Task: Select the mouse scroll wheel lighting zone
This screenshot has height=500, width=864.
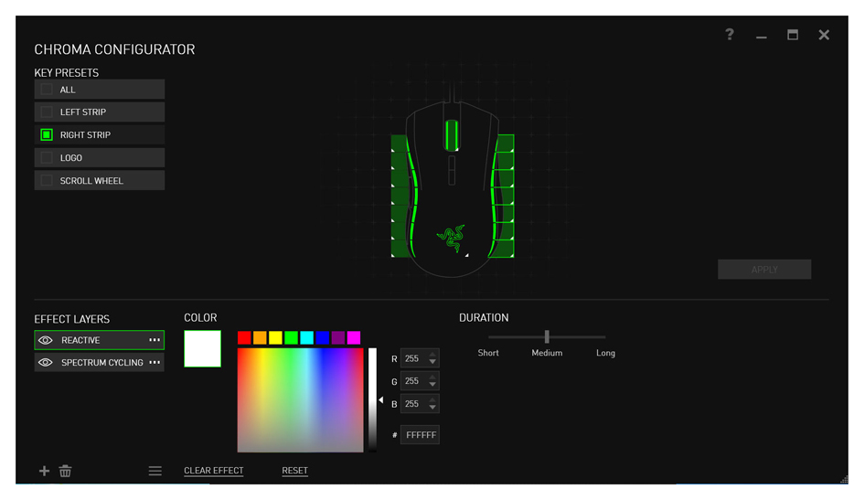Action: click(452, 135)
